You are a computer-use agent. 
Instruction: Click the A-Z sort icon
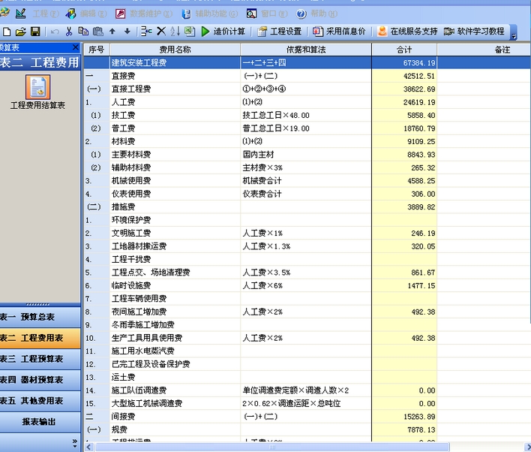click(x=175, y=32)
